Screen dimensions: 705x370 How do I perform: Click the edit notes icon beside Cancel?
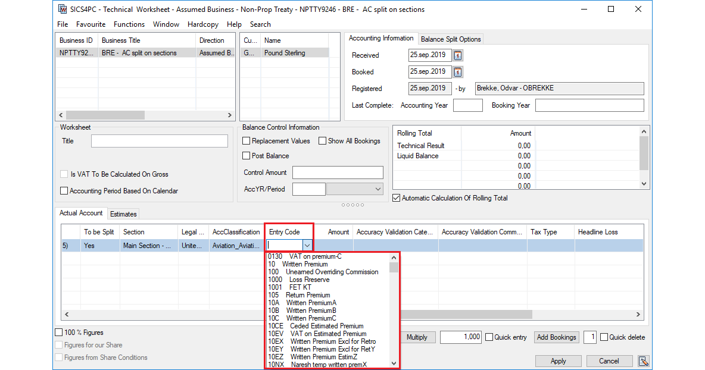click(x=642, y=361)
